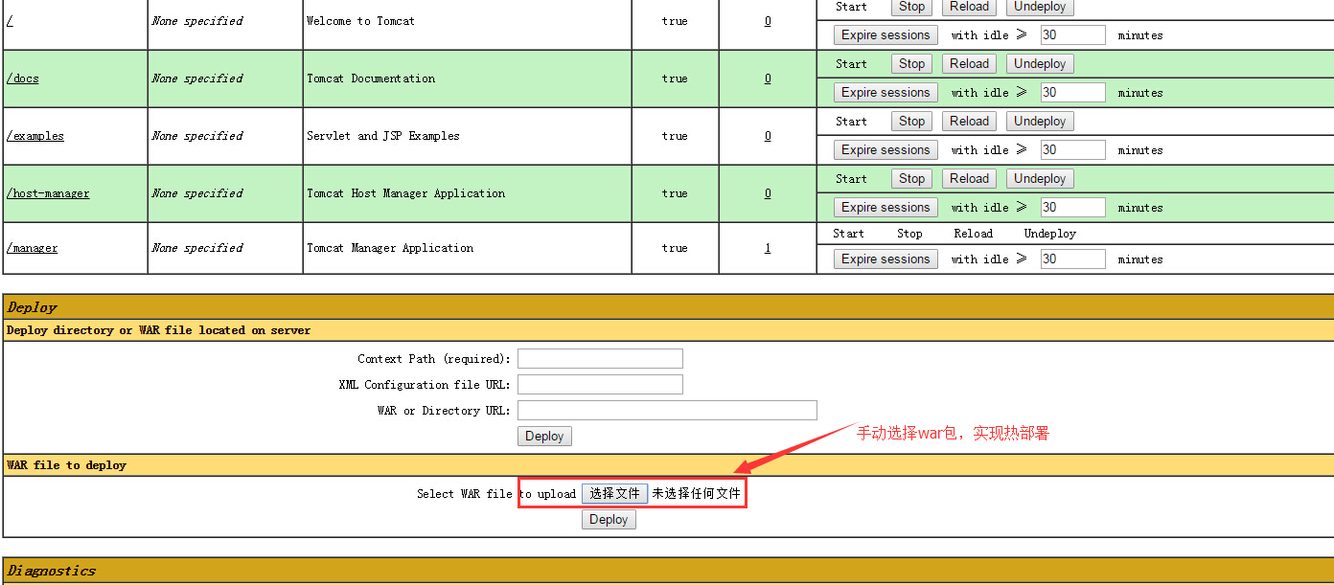
Task: Click the /manager application path link
Action: [x=33, y=248]
